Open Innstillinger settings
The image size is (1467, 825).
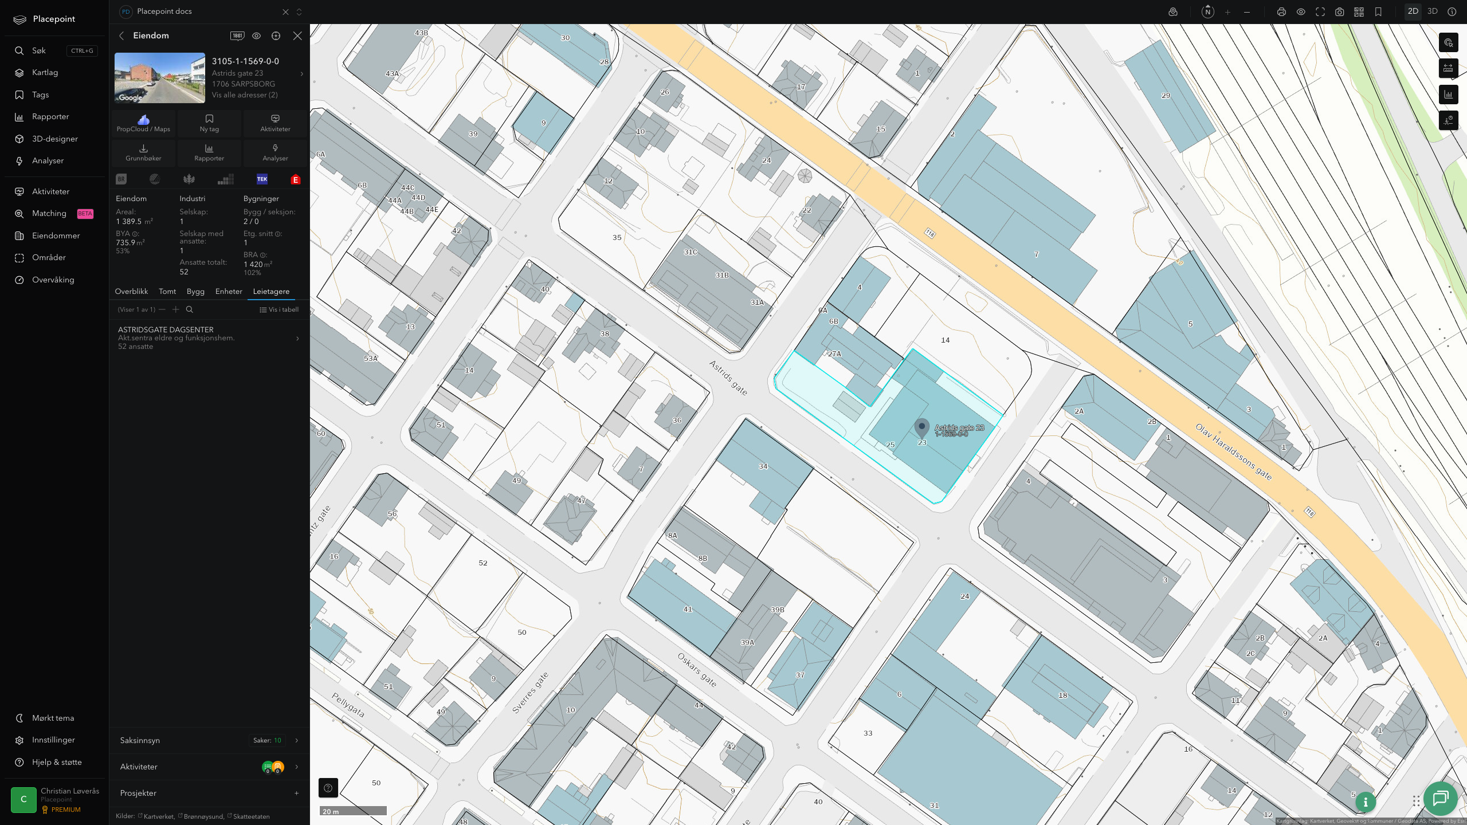pos(53,740)
